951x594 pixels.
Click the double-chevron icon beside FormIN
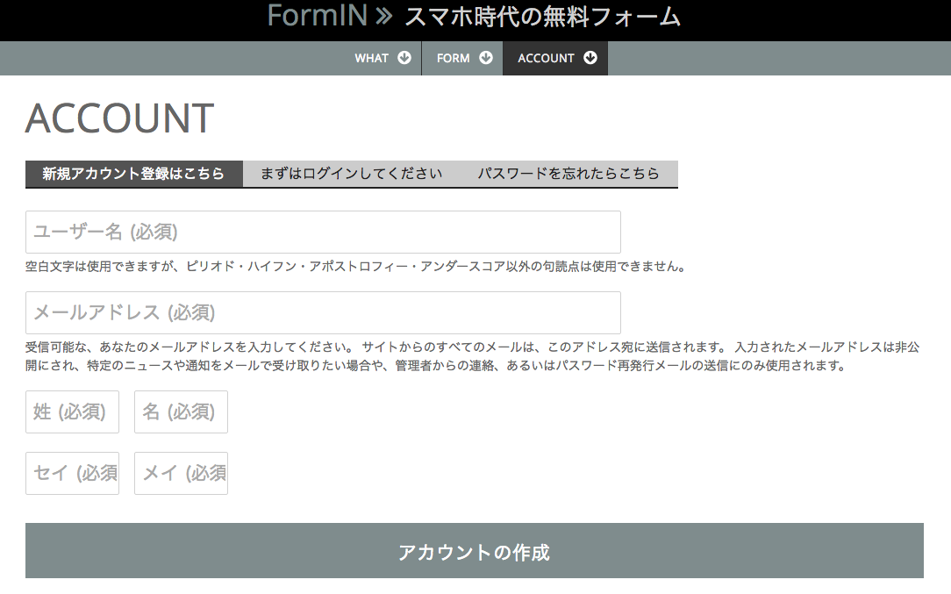click(x=379, y=17)
